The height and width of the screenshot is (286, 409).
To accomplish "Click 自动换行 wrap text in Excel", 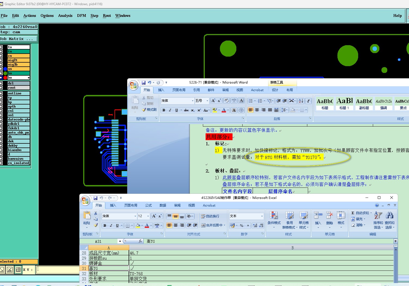I will click(210, 216).
